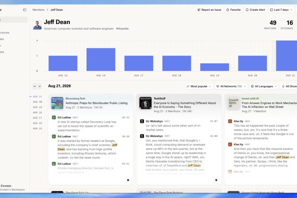Go to previous date with up chevron
This screenshot has width=297, height=198.
click(35, 86)
